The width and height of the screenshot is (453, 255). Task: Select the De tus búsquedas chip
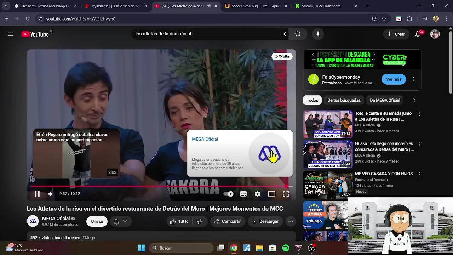(x=344, y=100)
